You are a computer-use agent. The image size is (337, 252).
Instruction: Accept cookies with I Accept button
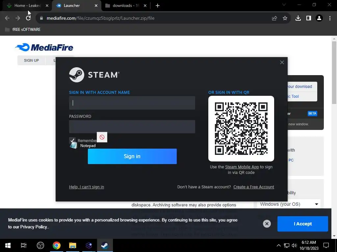303,224
